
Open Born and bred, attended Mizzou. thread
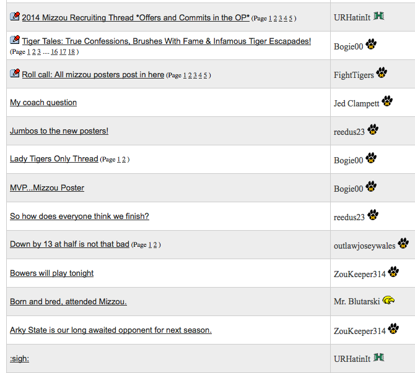pos(68,302)
